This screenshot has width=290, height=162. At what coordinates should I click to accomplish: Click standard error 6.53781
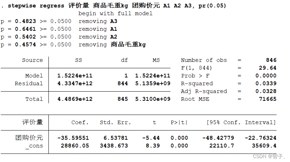[116, 138]
